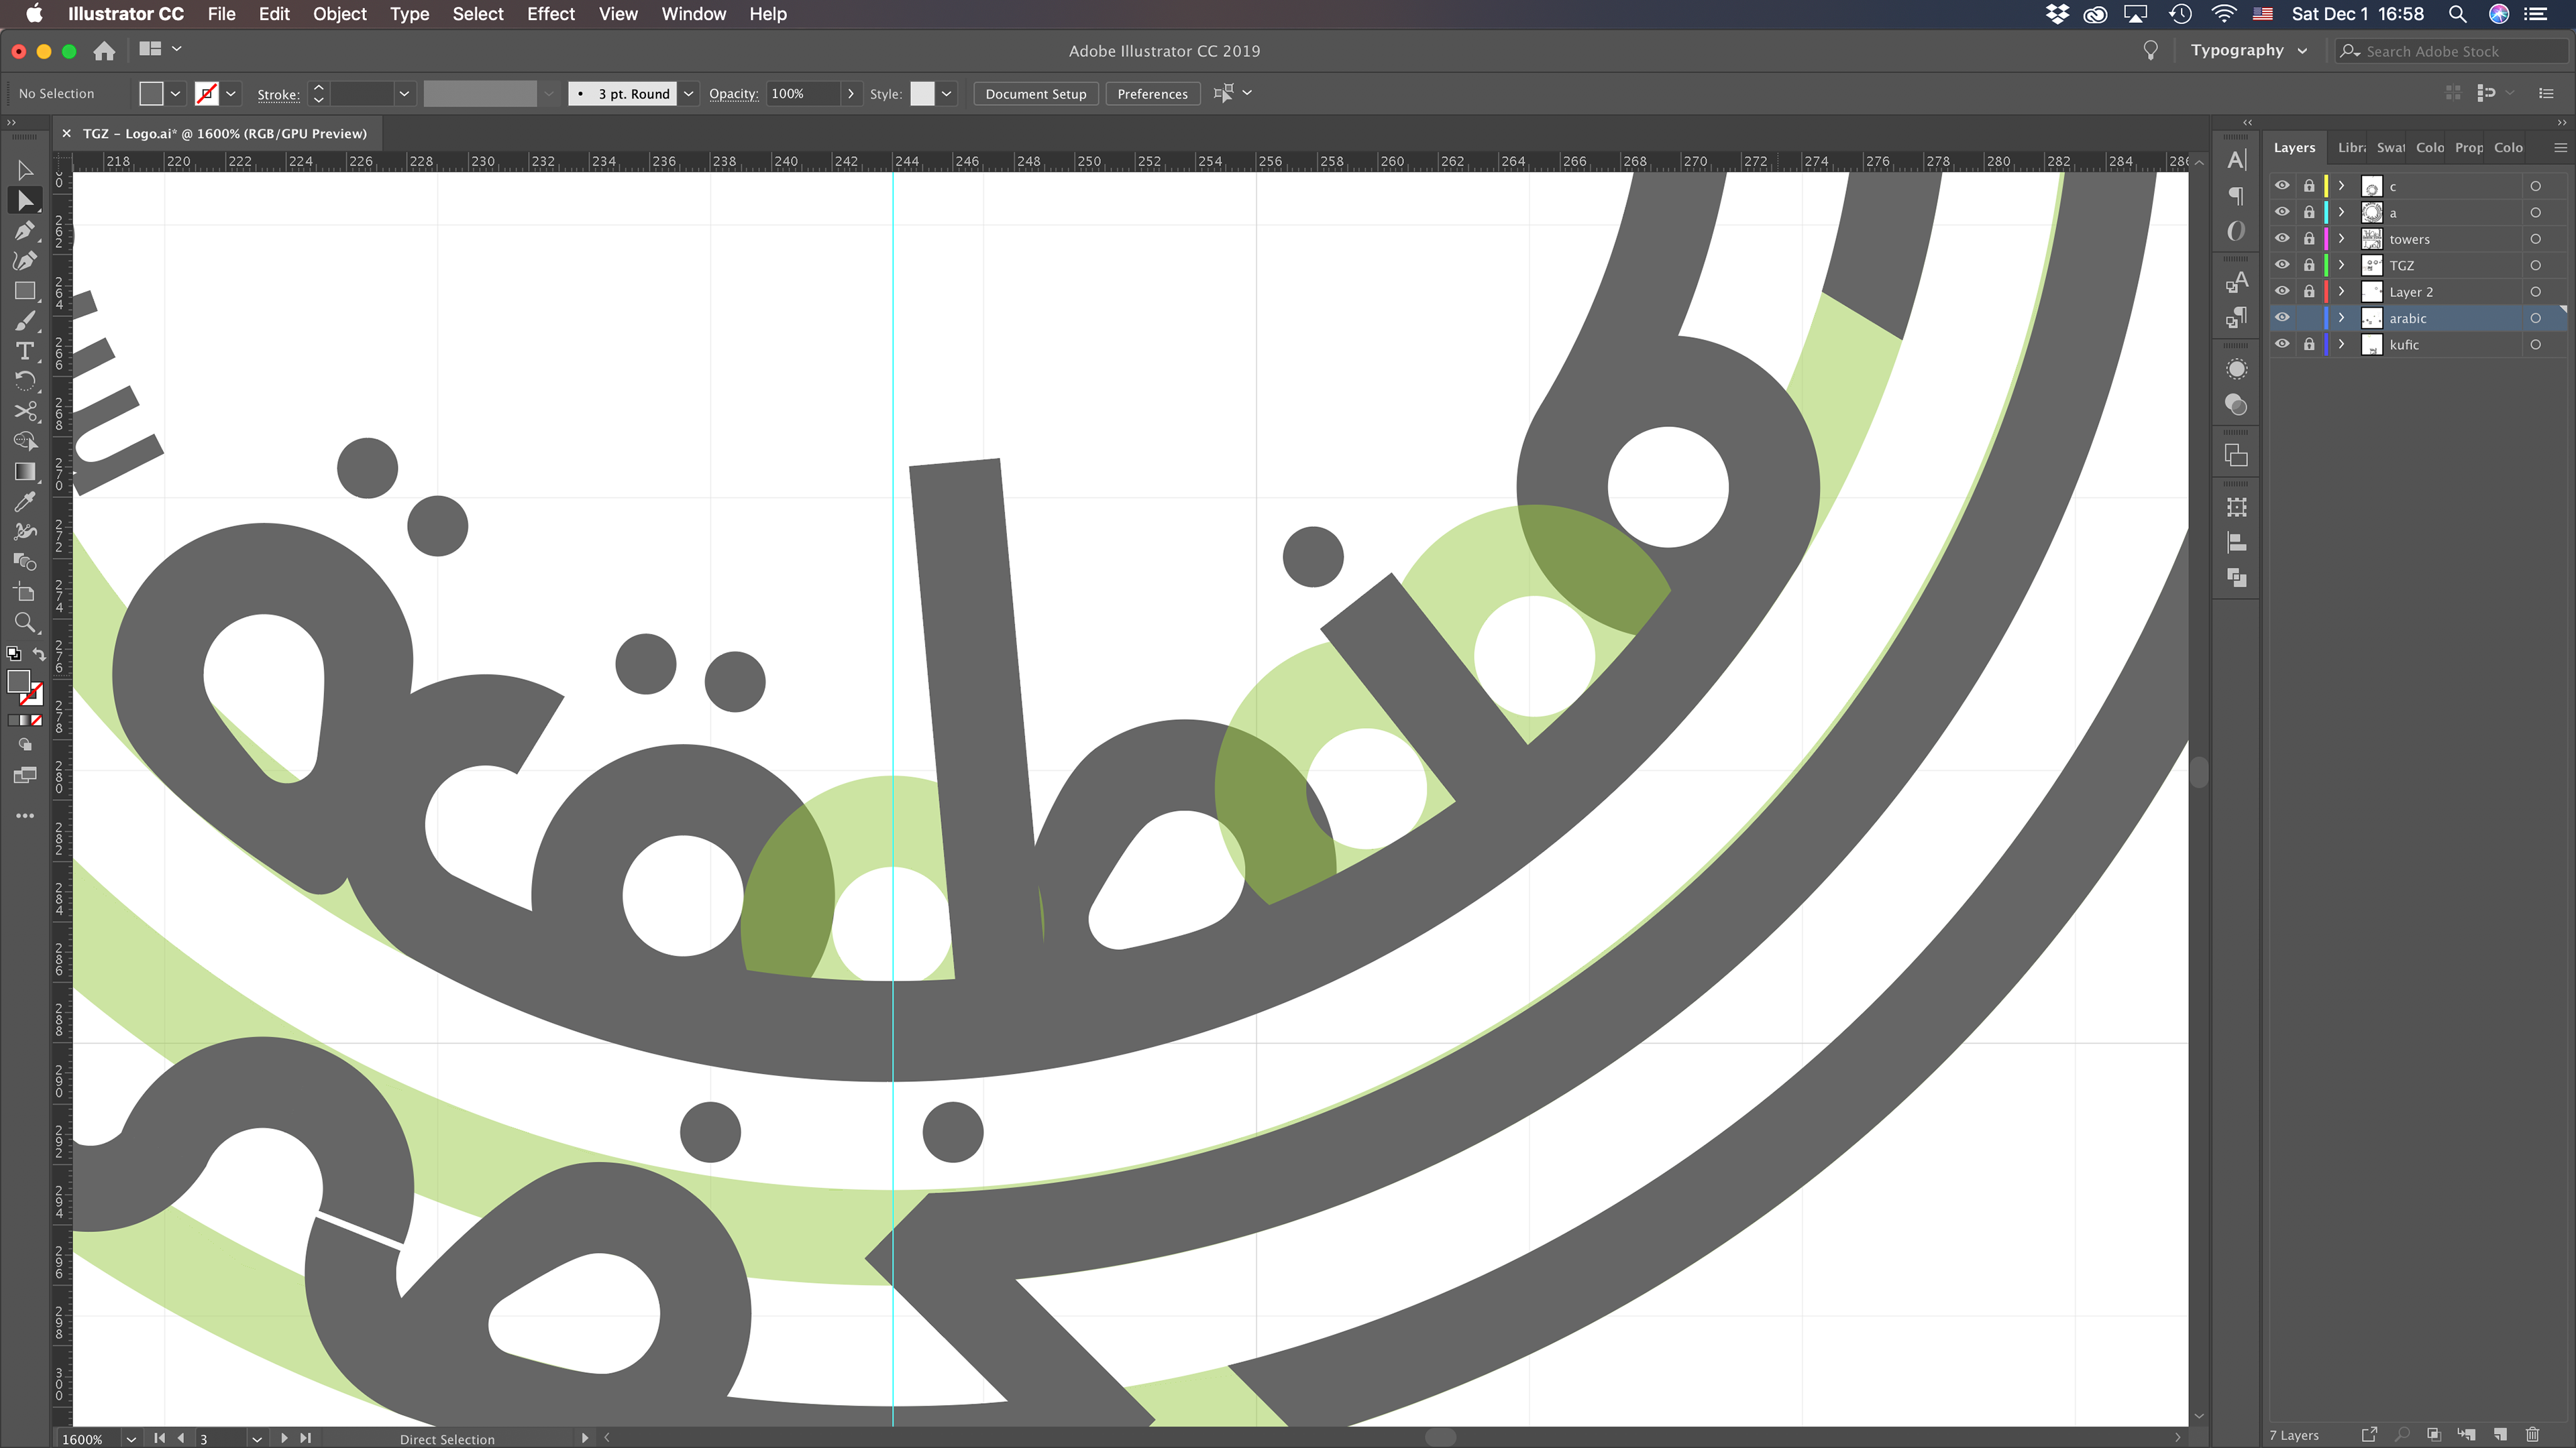
Task: Switch to the Properties panel tab
Action: coord(2468,147)
